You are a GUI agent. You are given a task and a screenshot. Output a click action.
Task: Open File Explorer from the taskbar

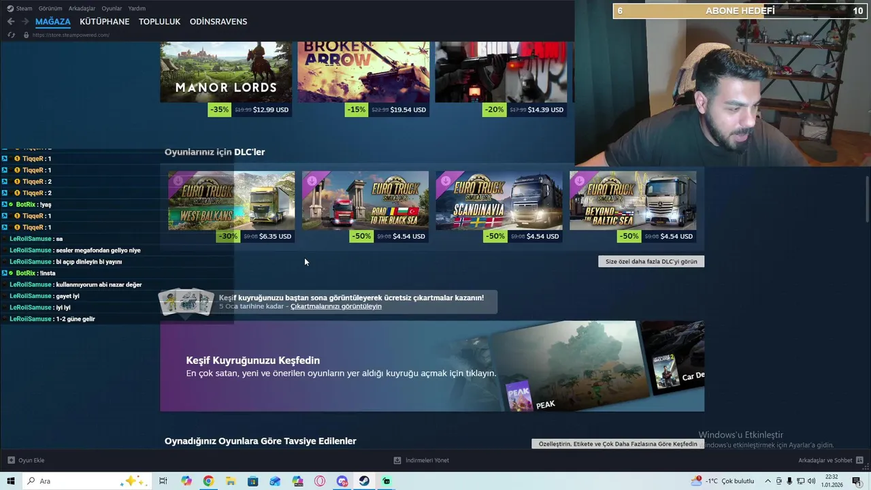tap(230, 481)
